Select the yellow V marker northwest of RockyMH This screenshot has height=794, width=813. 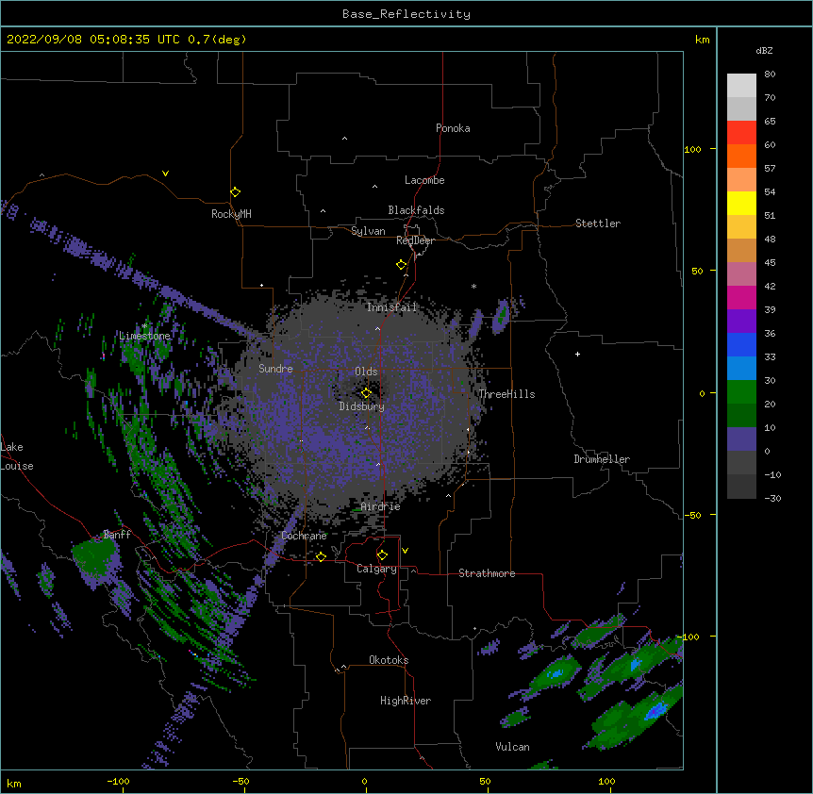tap(165, 174)
